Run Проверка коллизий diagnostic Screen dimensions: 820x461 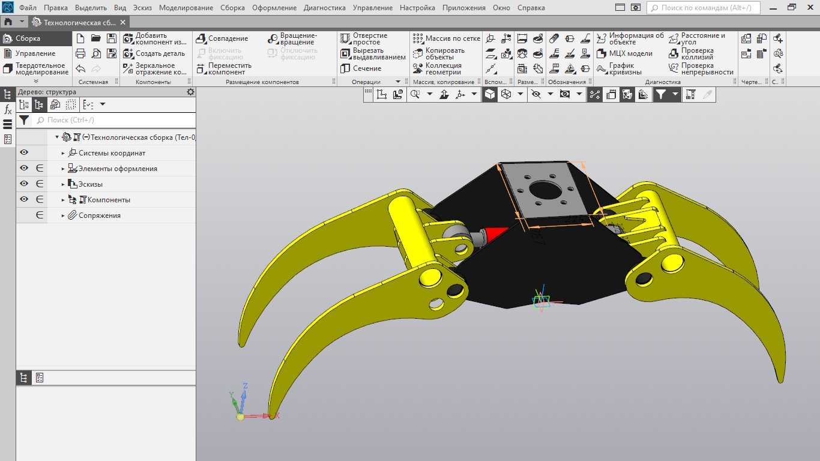point(696,53)
